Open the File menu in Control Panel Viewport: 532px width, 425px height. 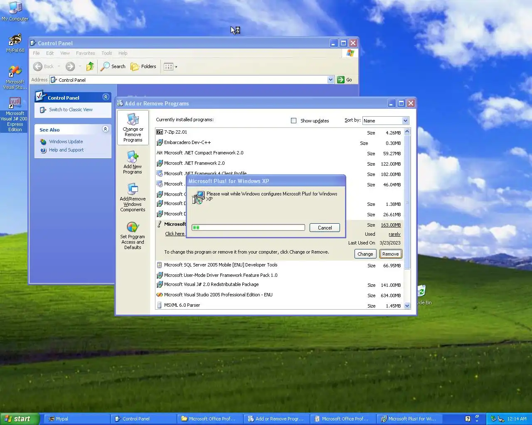[x=36, y=53]
